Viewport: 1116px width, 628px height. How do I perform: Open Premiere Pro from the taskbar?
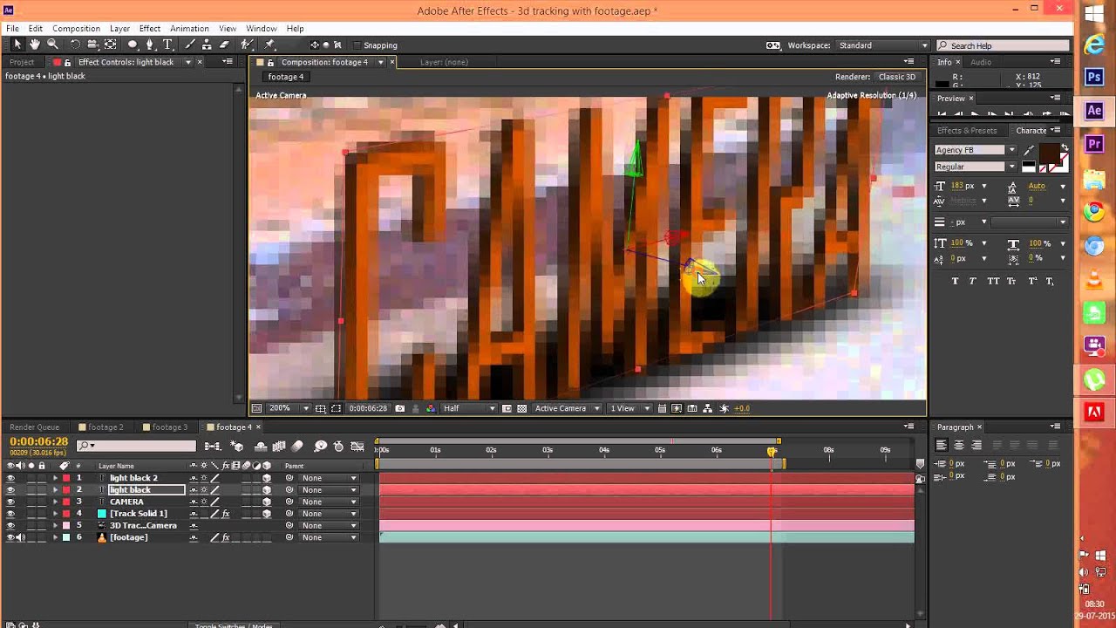pos(1094,144)
